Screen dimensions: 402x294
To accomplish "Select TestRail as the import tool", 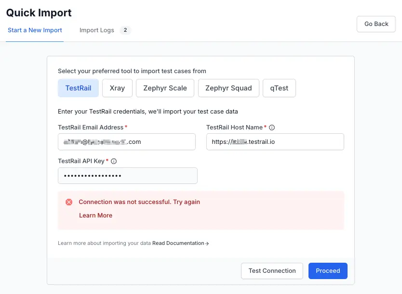I will [78, 88].
